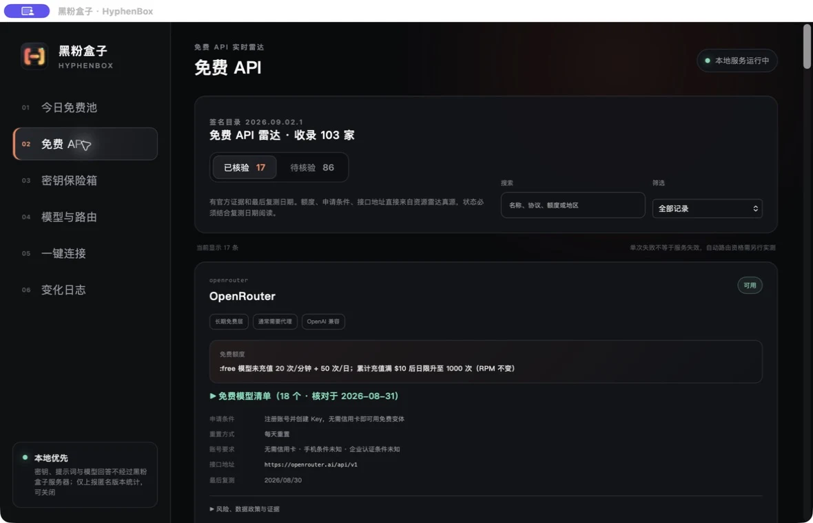Click the https://openrouter.ai/api/v1 address
Screen dimensions: 813x523
(311, 465)
